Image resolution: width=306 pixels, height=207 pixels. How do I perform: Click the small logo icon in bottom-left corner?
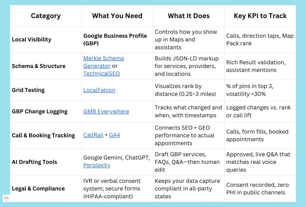[x=6, y=198]
